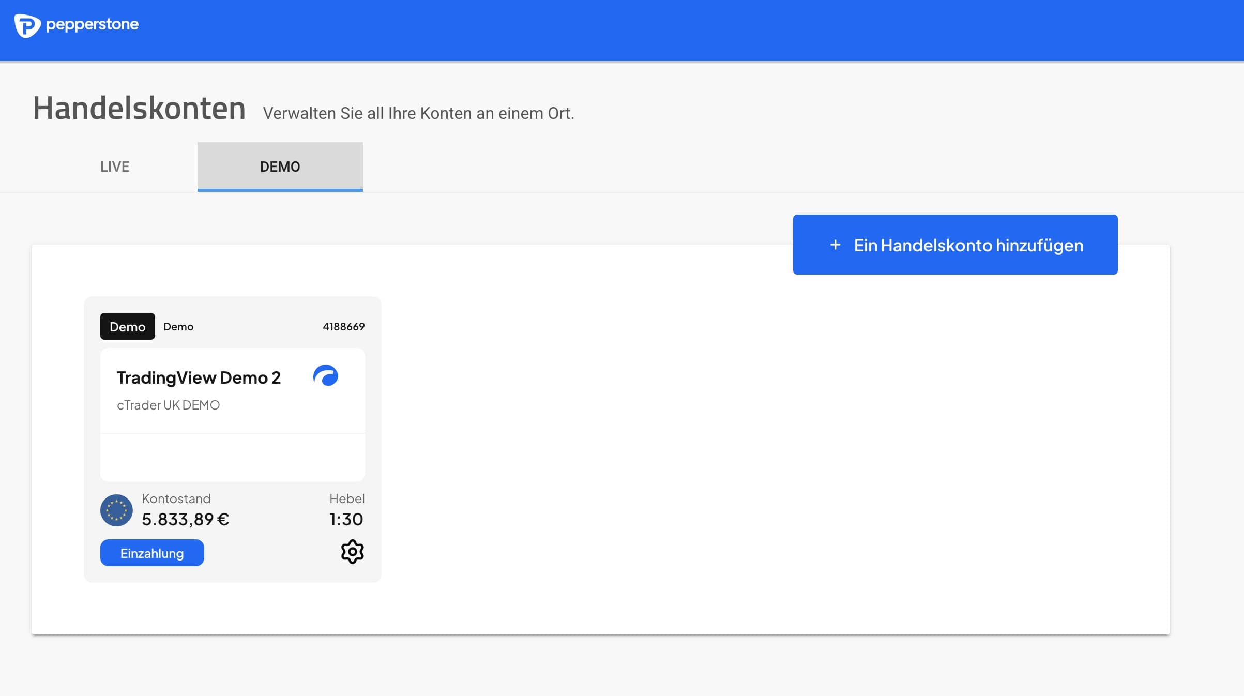Click the cTrader platform logo icon
Screen dimensions: 1244x696
tap(326, 375)
